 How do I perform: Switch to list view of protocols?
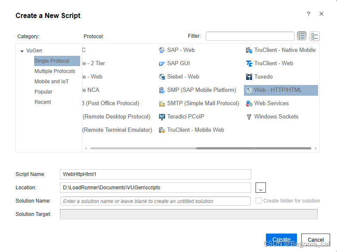[302, 36]
